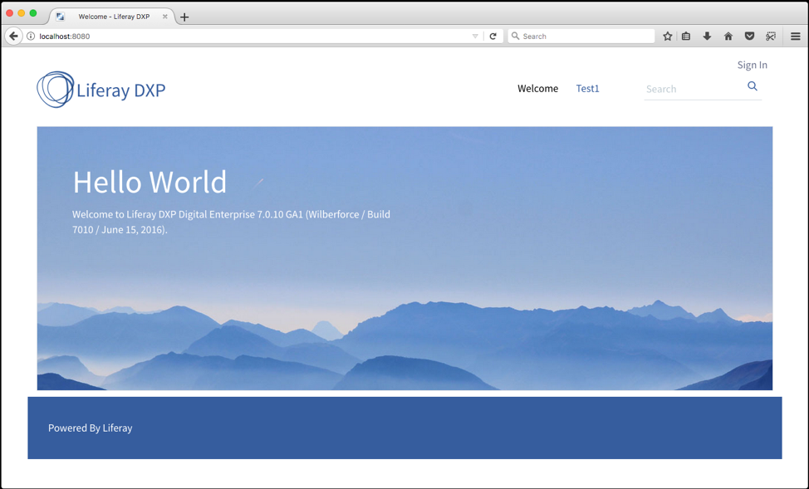The height and width of the screenshot is (489, 809).
Task: Click the localhost:8080 address field
Action: click(253, 36)
